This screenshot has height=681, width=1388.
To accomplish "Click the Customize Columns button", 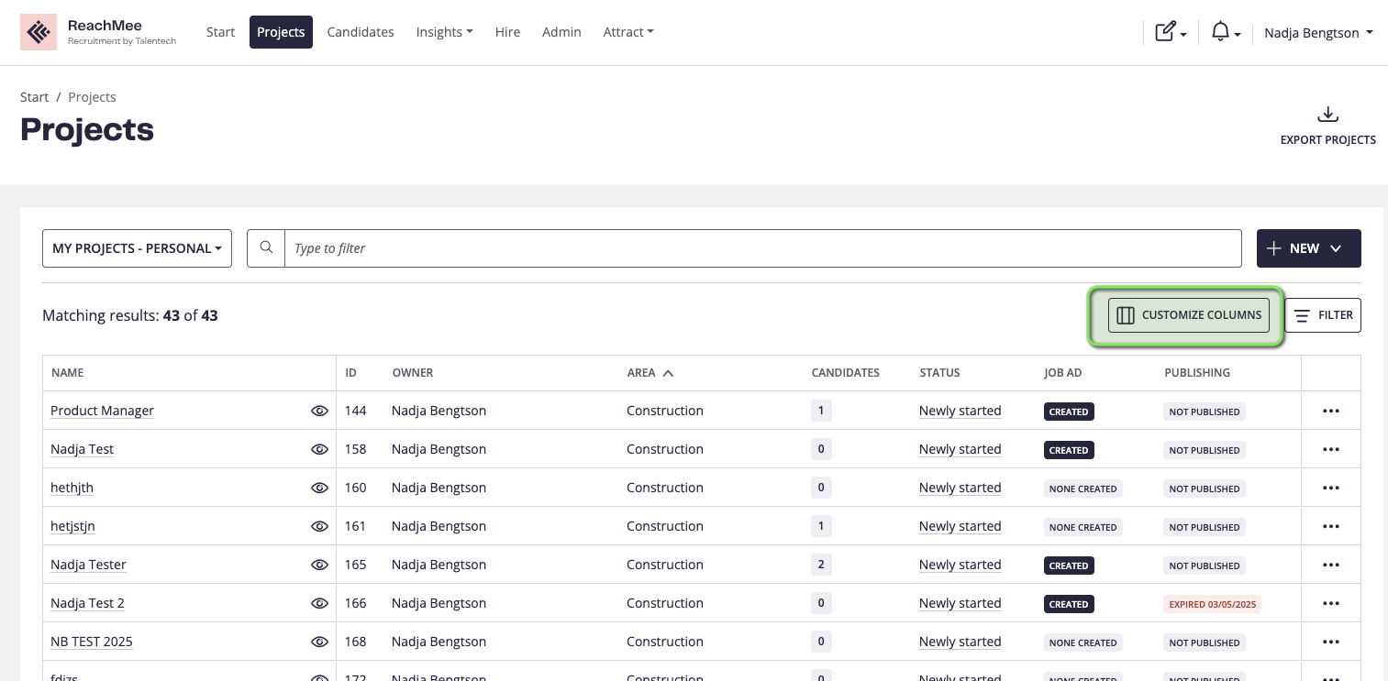I will (x=1188, y=315).
